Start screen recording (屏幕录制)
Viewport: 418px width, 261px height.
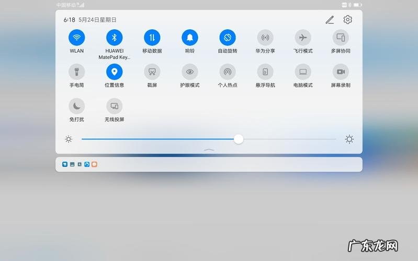341,72
